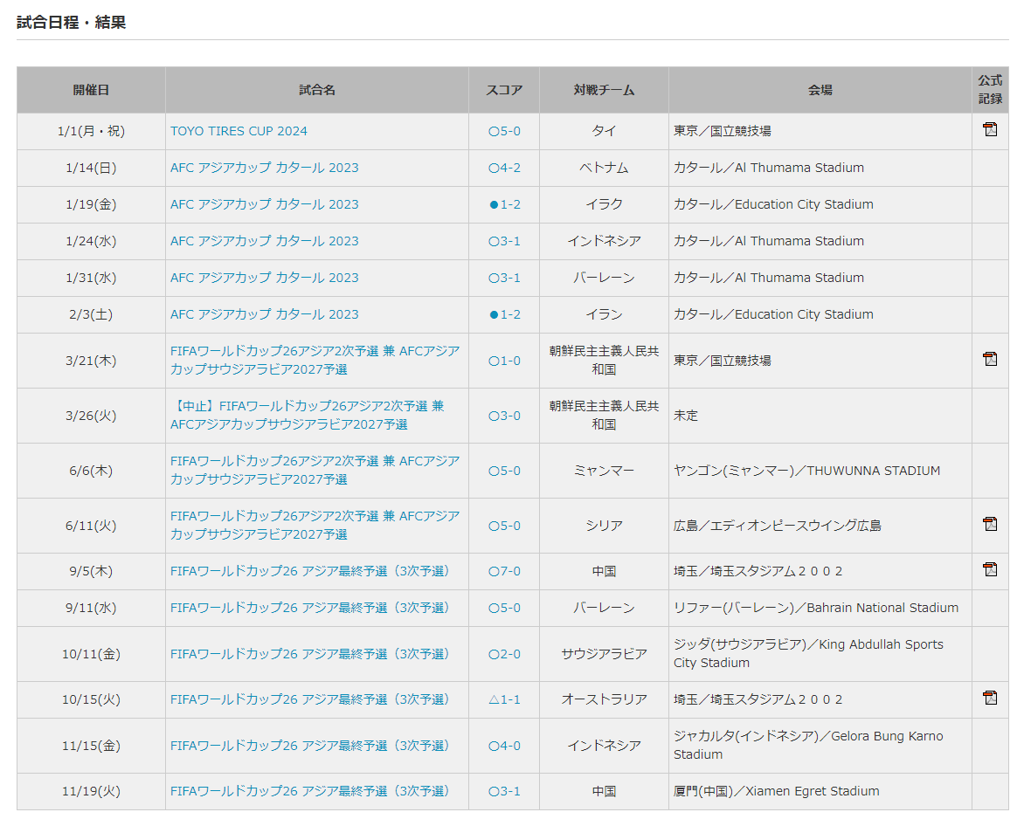
Task: Click the 4-0 score on 11/15 against インドネシア
Action: click(x=504, y=745)
